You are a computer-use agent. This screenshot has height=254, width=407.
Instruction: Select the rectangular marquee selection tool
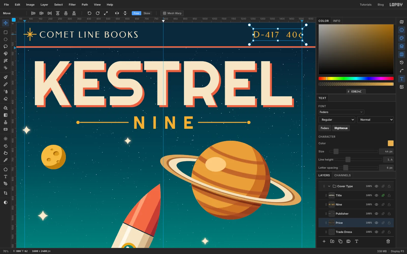[6, 32]
